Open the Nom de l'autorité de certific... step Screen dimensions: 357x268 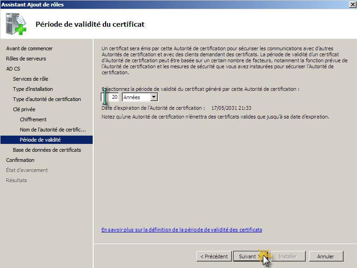[53, 130]
